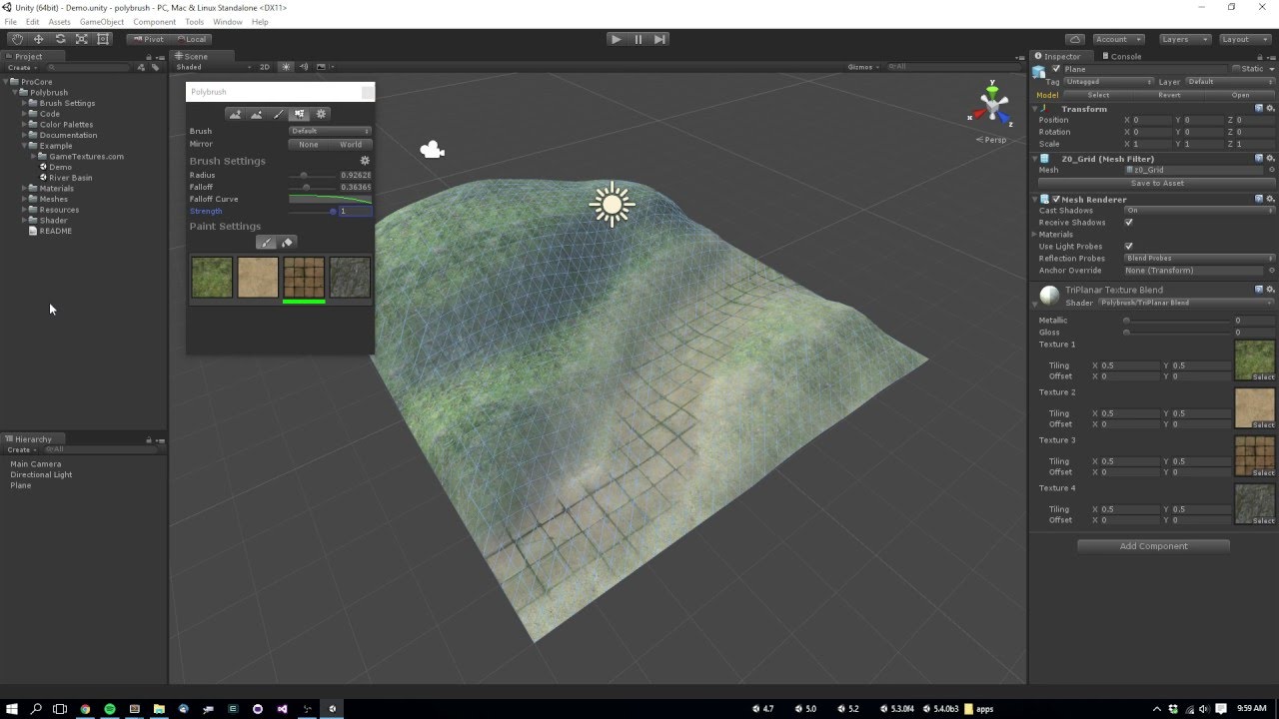Open Cast Shadows dropdown
This screenshot has height=719, width=1279.
(x=1200, y=211)
